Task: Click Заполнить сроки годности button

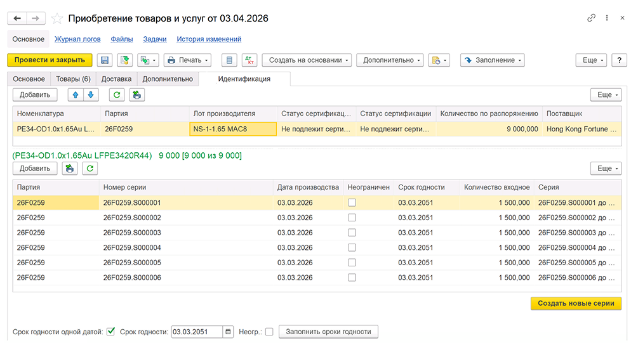Action: click(328, 332)
